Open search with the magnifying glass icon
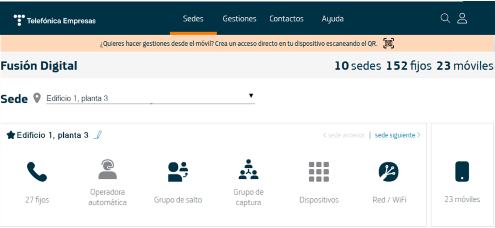This screenshot has width=495, height=228. pyautogui.click(x=445, y=19)
